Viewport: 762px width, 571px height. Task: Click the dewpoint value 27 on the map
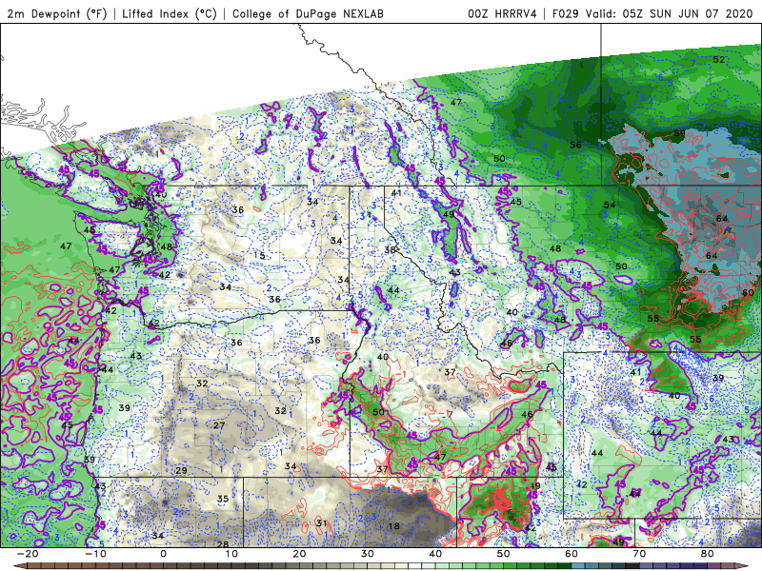tap(219, 425)
